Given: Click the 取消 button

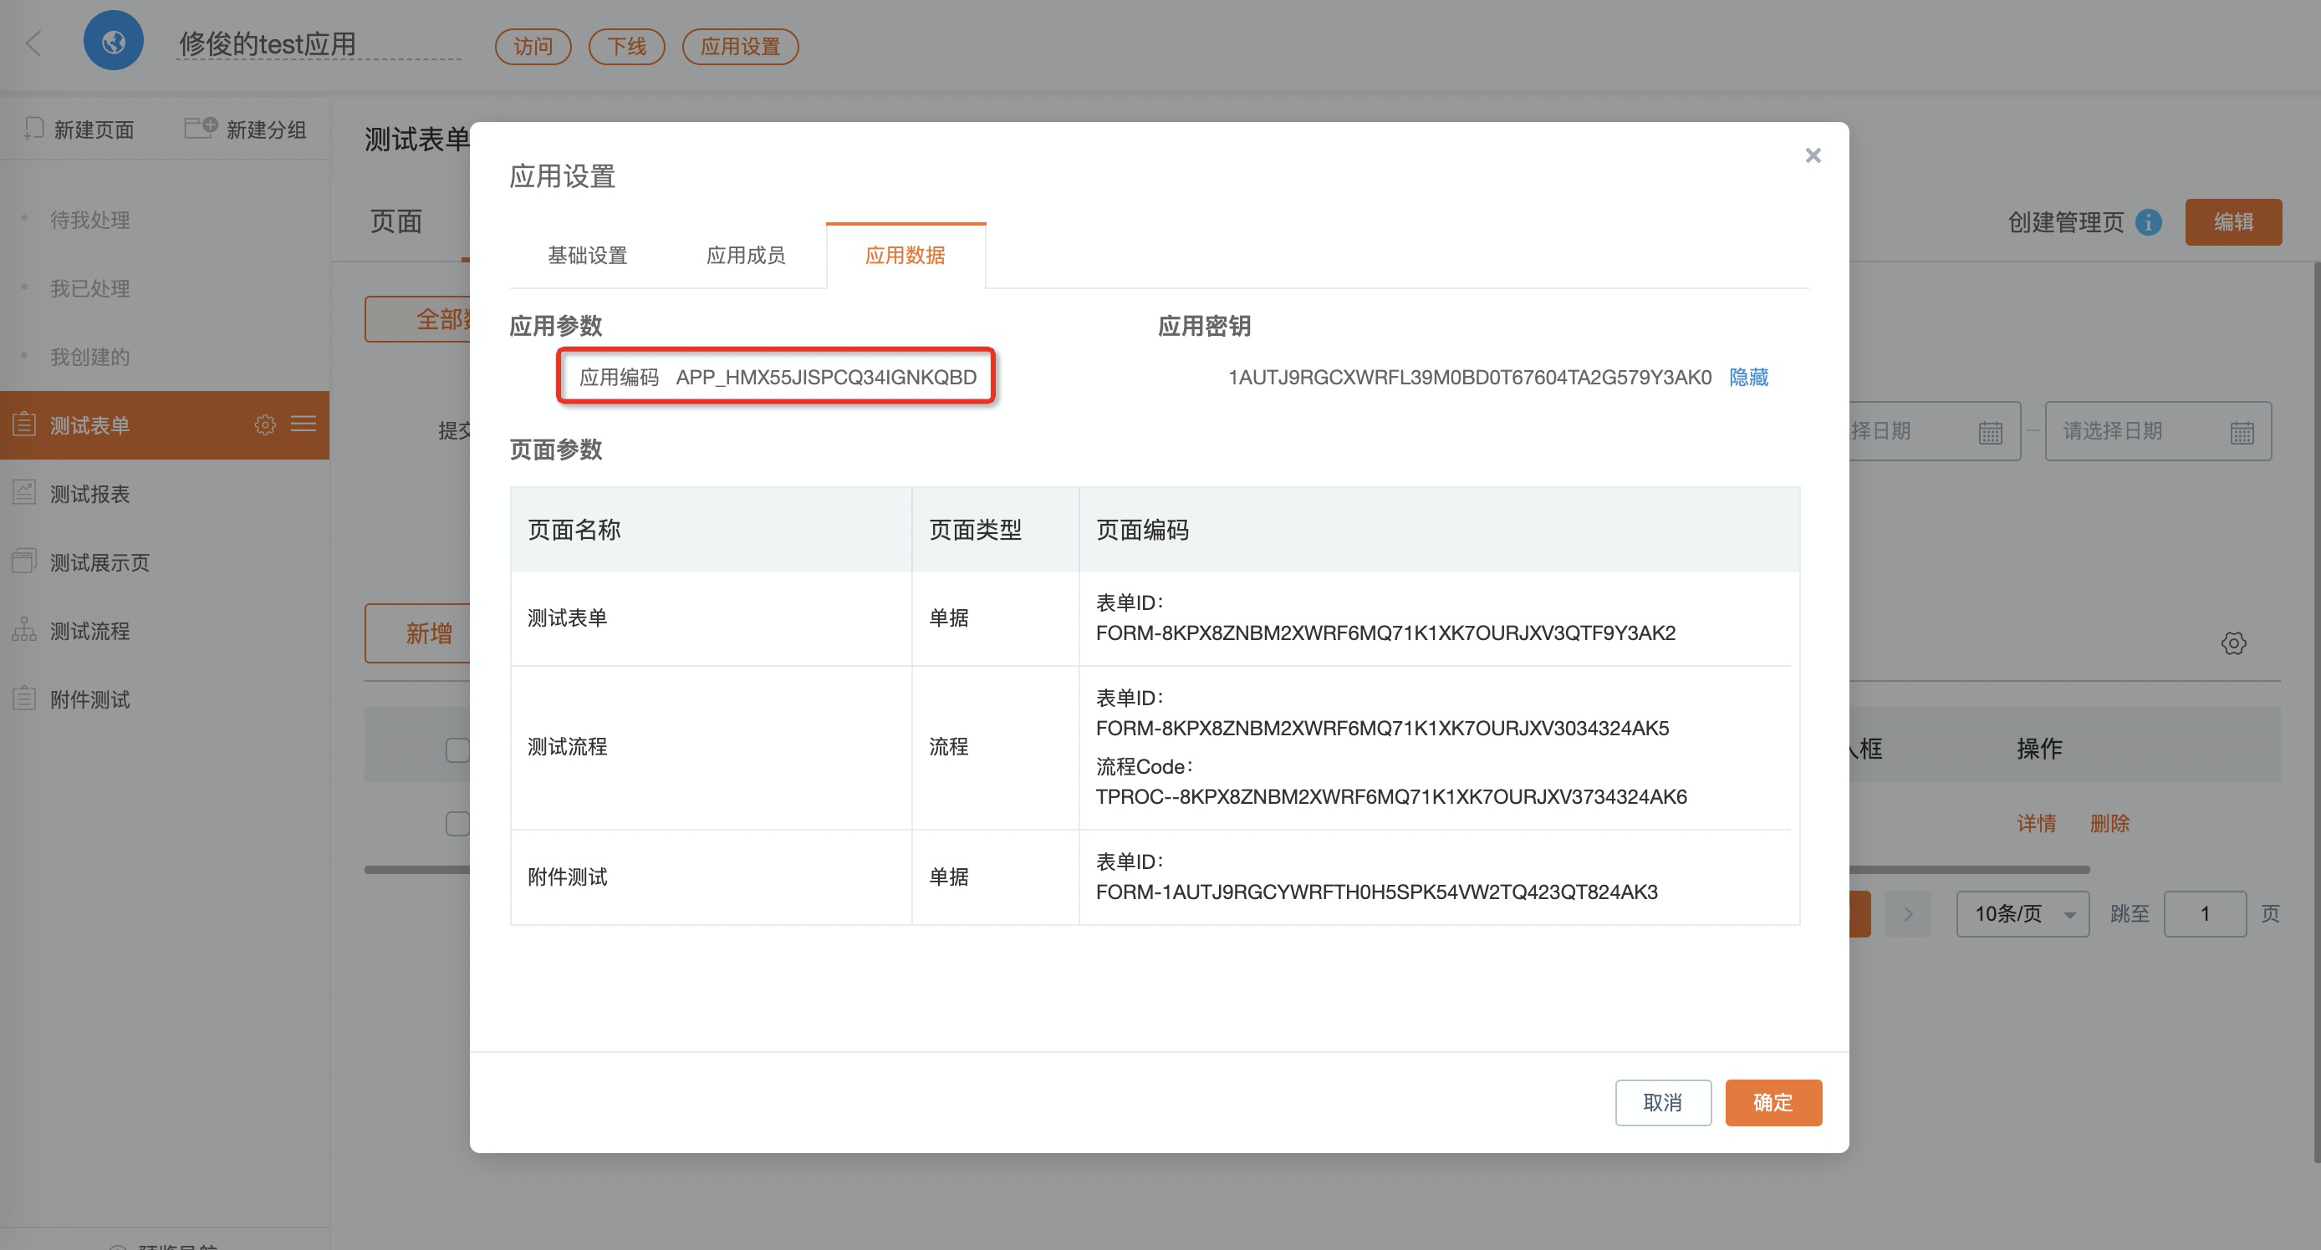Looking at the screenshot, I should 1662,1101.
